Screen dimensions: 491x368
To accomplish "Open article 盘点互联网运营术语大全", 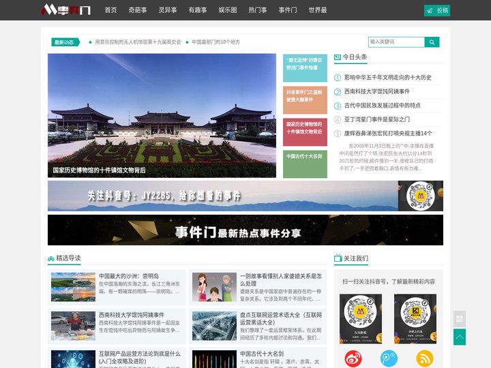I will coord(281,318).
